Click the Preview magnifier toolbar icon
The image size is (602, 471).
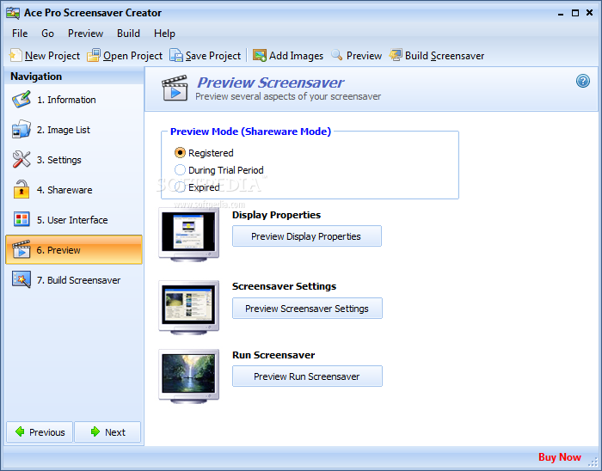point(337,55)
